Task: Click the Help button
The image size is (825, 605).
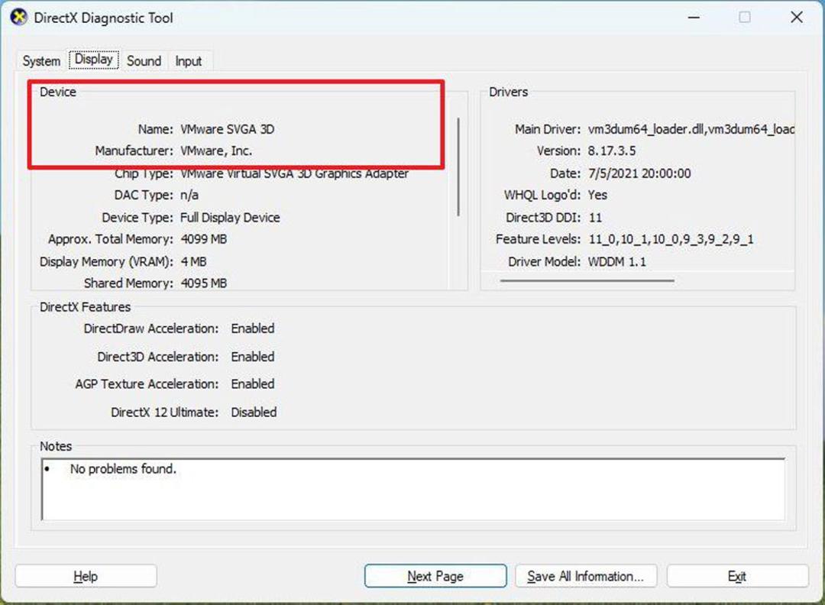Action: 86,576
